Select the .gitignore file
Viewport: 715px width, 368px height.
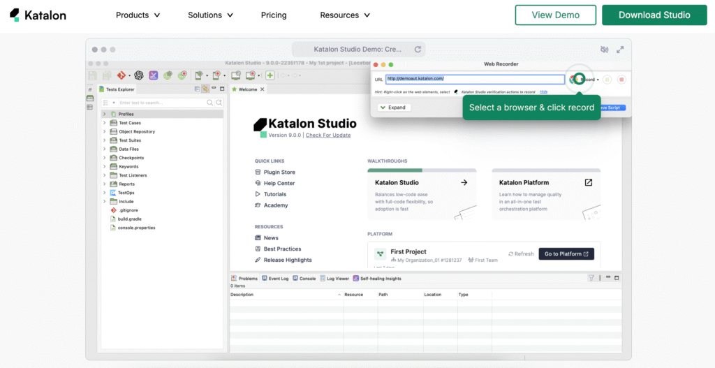click(124, 210)
